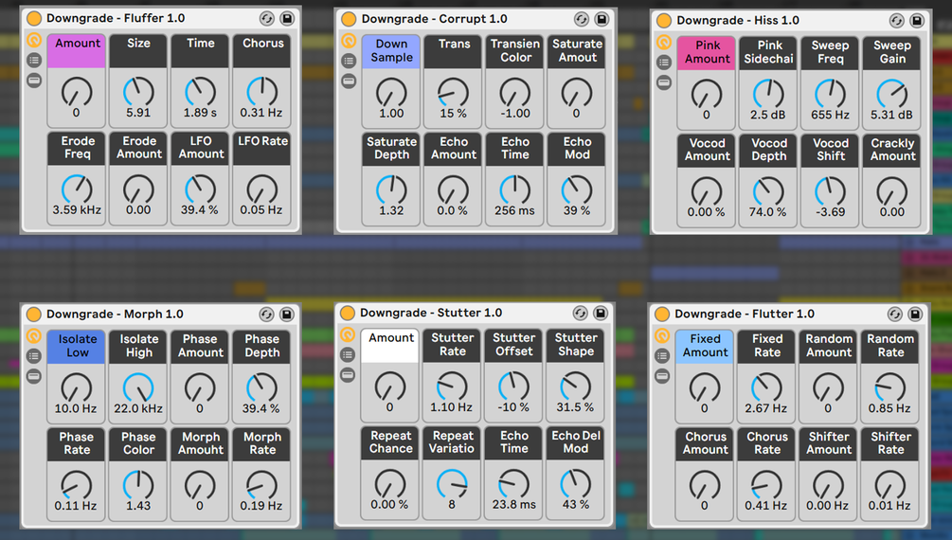Deactivate the Stutter rack power button
The image size is (952, 540).
(x=348, y=314)
